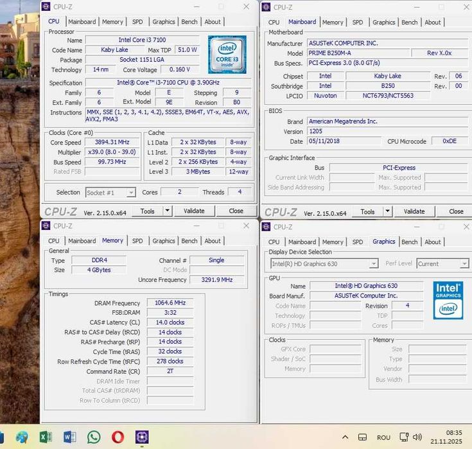Viewport: 472px width, 449px height.
Task: Click the CPU-Z taskbar icon
Action: [142, 437]
